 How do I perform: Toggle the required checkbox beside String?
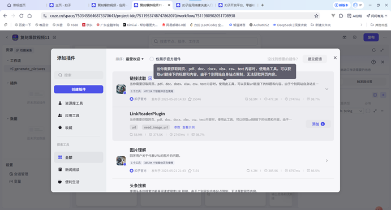pos(368,111)
